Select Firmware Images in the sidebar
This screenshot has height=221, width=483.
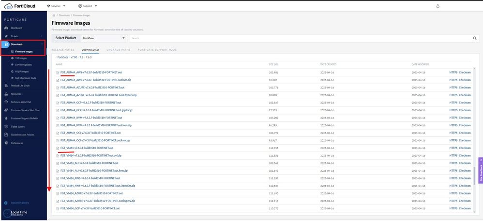(24, 51)
